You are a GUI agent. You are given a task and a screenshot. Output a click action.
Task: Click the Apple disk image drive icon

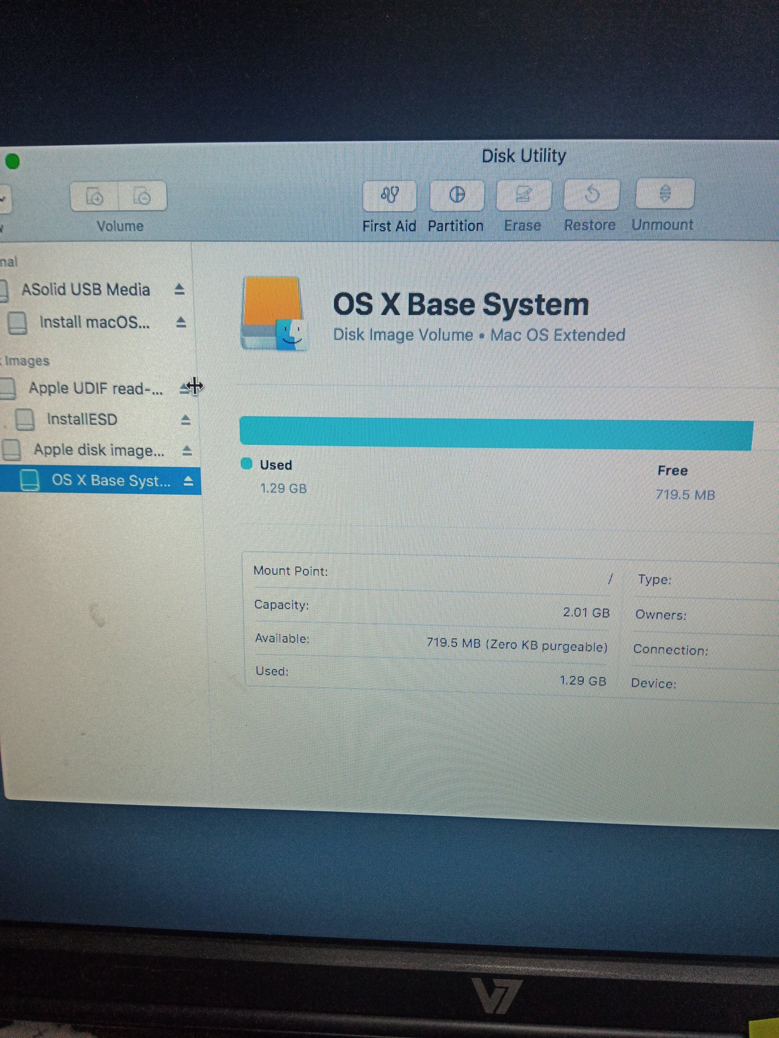[11, 450]
